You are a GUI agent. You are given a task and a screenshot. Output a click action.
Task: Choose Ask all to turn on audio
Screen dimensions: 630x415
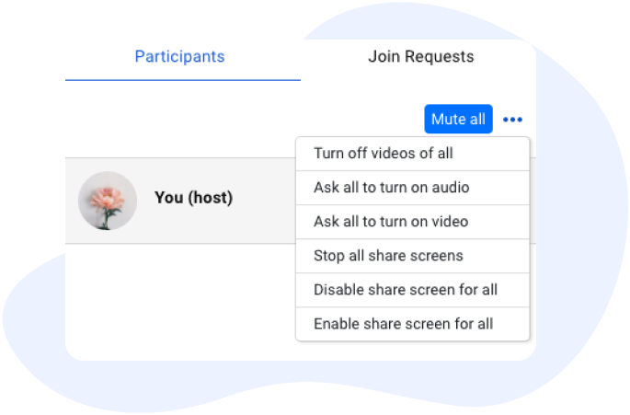413,188
